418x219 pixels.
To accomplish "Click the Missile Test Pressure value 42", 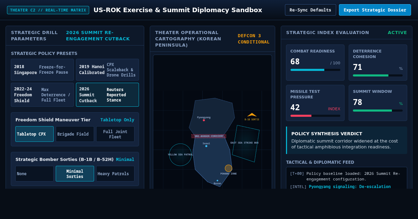I will [x=295, y=108].
